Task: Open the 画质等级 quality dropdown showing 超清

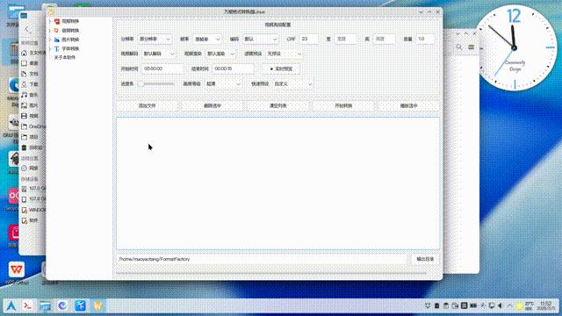Action: [223, 84]
